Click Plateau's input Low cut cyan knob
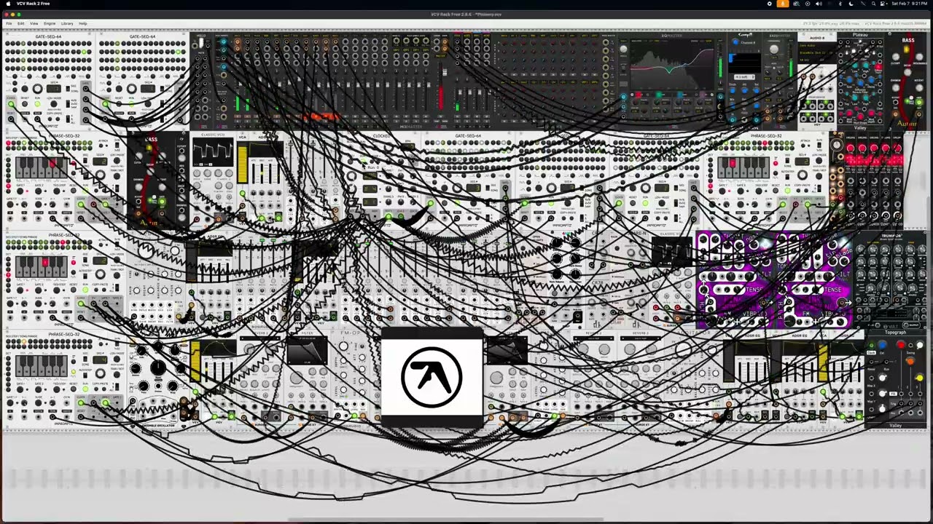Viewport: 933px width, 524px height. coord(855,65)
